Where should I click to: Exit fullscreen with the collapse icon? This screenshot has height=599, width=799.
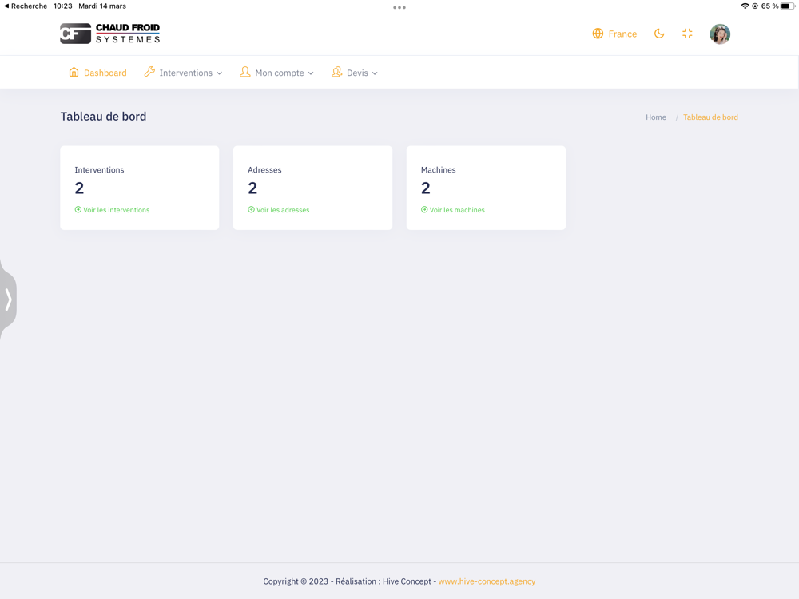[x=687, y=34]
